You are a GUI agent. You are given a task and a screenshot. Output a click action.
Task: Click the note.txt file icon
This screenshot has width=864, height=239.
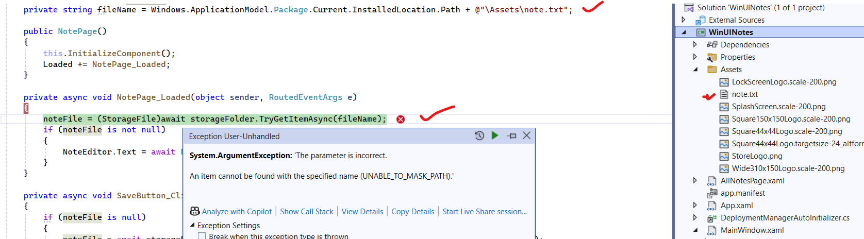pyautogui.click(x=724, y=94)
